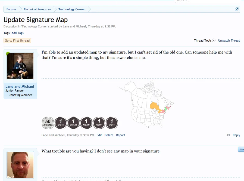Viewport: 244px width, 181px height.
Task: Open the second poster's avatar photo
Action: (x=20, y=165)
